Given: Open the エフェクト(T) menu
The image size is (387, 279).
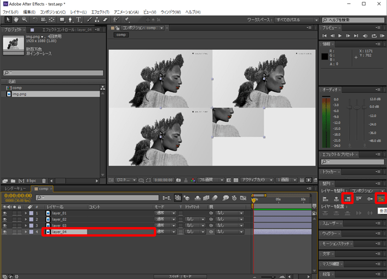Looking at the screenshot, I should pyautogui.click(x=100, y=12).
